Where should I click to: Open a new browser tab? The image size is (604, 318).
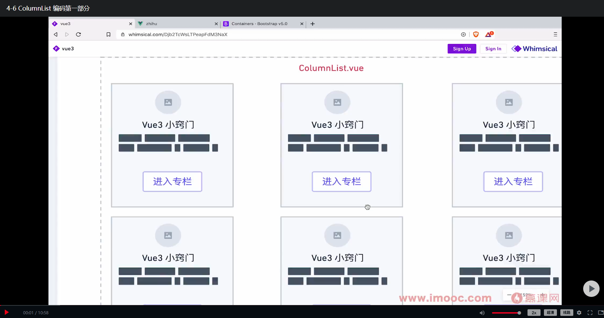coord(313,24)
